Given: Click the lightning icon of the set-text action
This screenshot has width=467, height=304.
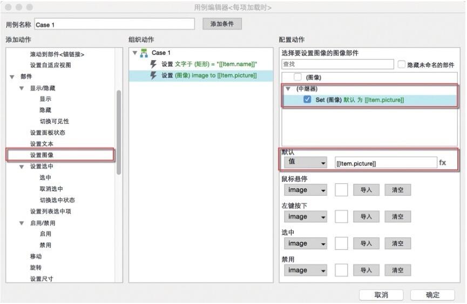Looking at the screenshot, I should tap(153, 64).
